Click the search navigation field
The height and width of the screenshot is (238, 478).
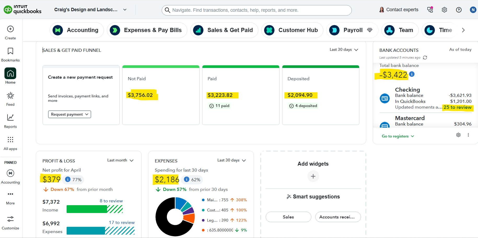[x=257, y=10]
